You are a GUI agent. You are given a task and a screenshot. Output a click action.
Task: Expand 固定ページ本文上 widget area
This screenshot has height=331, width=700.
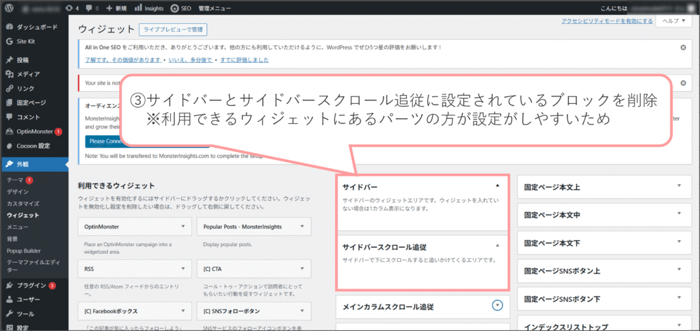coord(679,185)
